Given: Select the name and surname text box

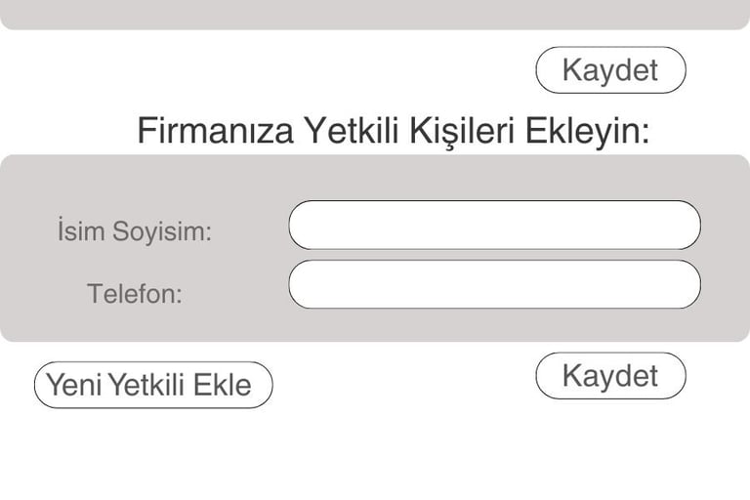Looking at the screenshot, I should pyautogui.click(x=494, y=226).
